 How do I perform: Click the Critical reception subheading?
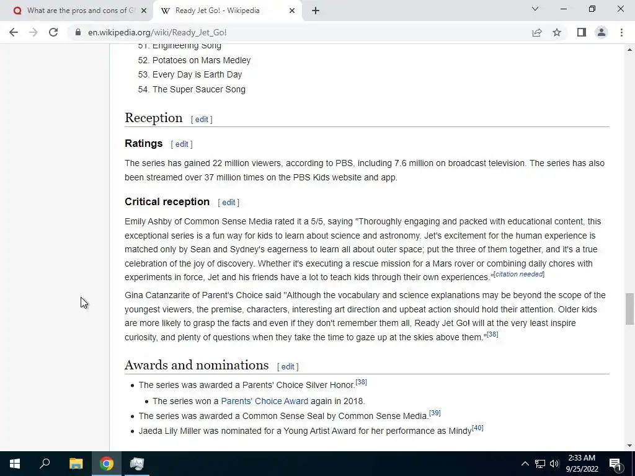167,201
